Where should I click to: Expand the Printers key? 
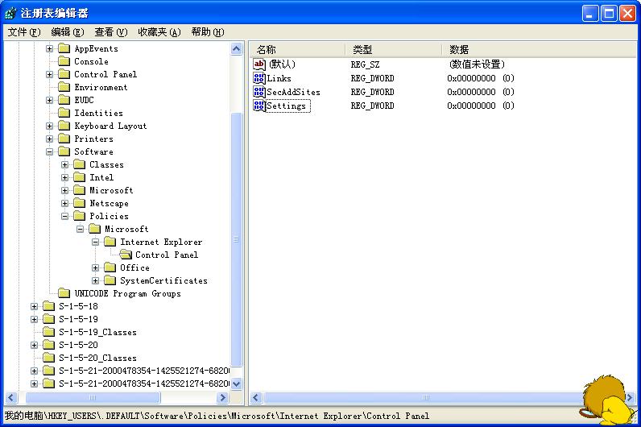click(49, 139)
